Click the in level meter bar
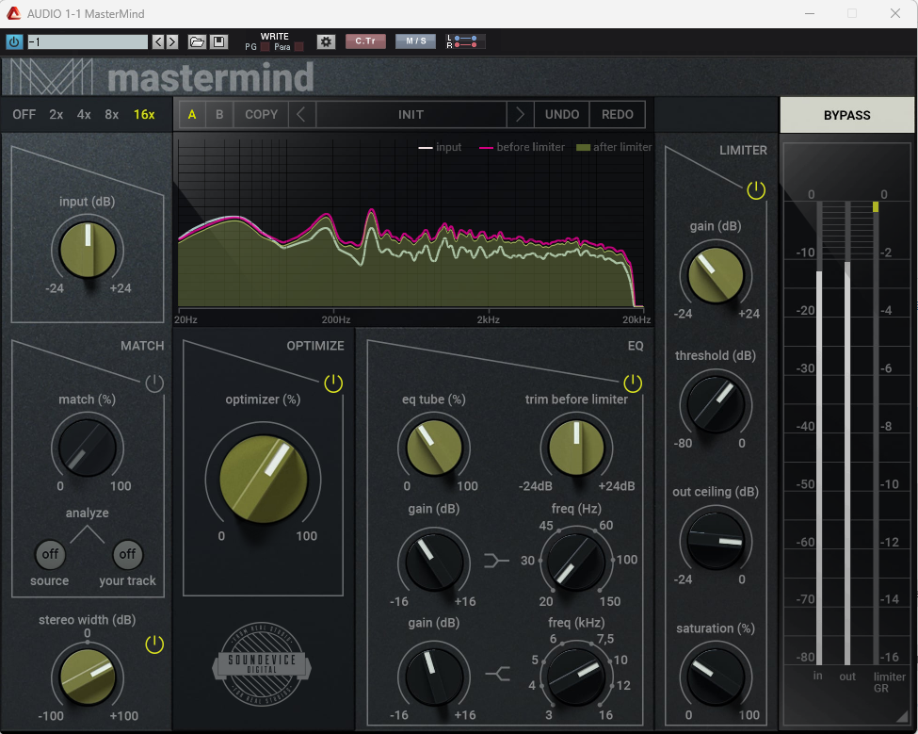This screenshot has height=734, width=918. [819, 432]
